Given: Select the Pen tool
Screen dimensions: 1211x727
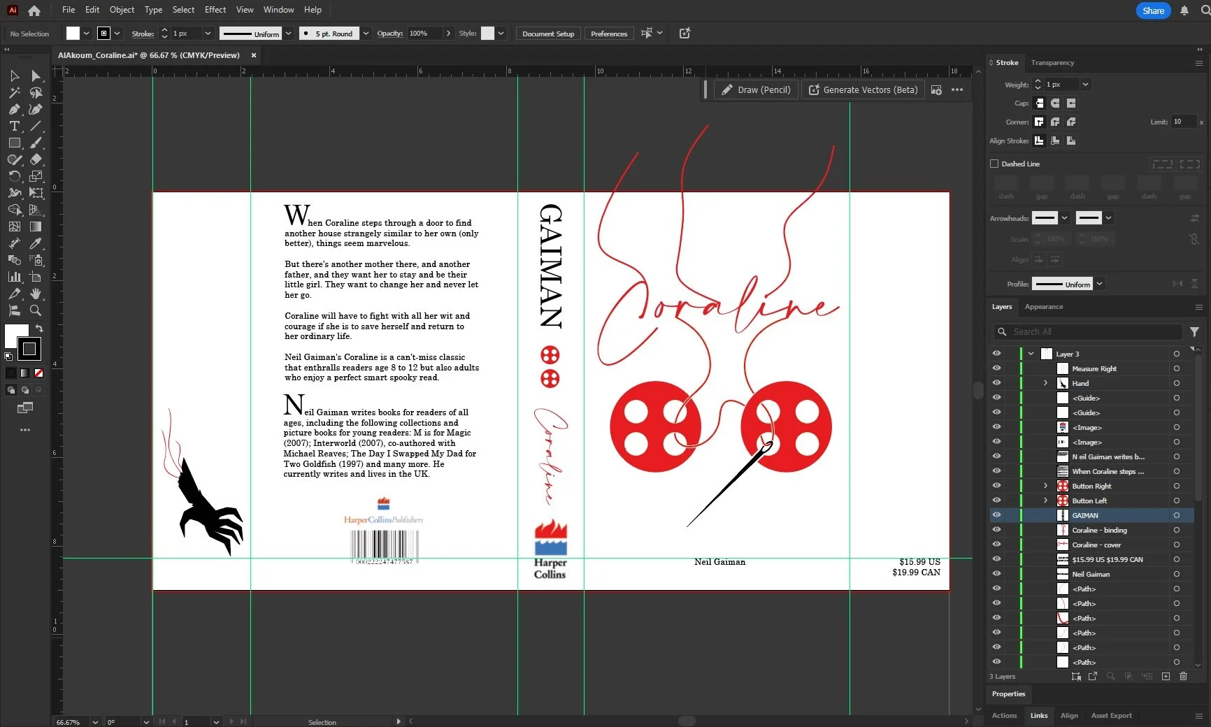Looking at the screenshot, I should [x=14, y=109].
